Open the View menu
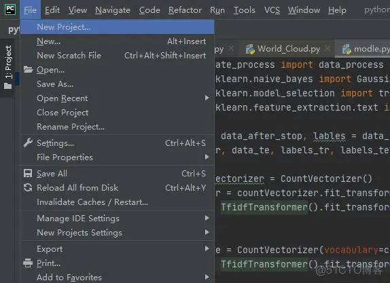Image resolution: width=390 pixels, height=283 pixels. click(77, 10)
